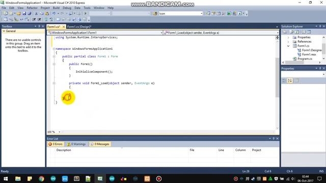Screen dimensions: 326x183
Task: Click Solution Explorer Show All Files icon
Action: 291,32
